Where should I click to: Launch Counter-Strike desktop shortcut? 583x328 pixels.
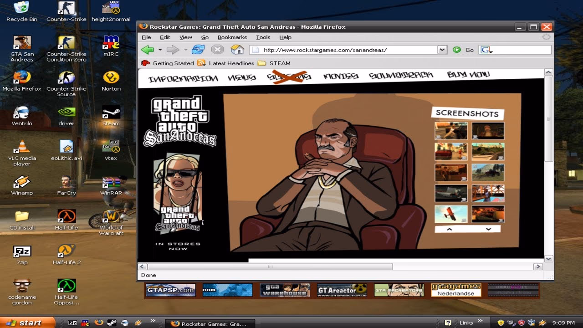pos(66,11)
